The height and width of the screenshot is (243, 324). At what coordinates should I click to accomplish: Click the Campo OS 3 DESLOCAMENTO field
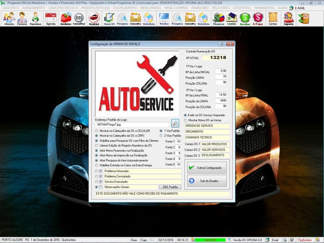(x=215, y=155)
